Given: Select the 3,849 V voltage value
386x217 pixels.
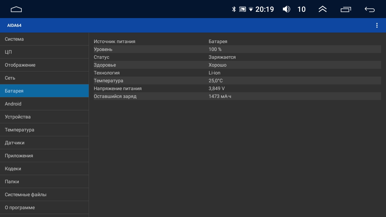Looking at the screenshot, I should 217,89.
